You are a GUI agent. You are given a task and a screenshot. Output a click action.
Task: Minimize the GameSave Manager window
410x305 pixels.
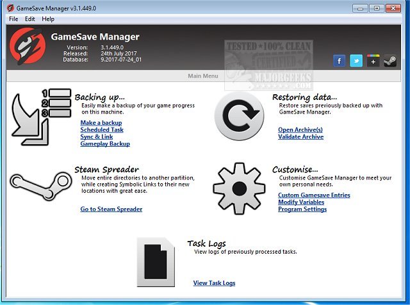tap(360, 8)
